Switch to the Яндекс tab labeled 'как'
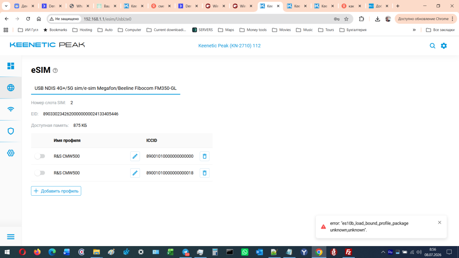The image size is (459, 258). (x=352, y=6)
